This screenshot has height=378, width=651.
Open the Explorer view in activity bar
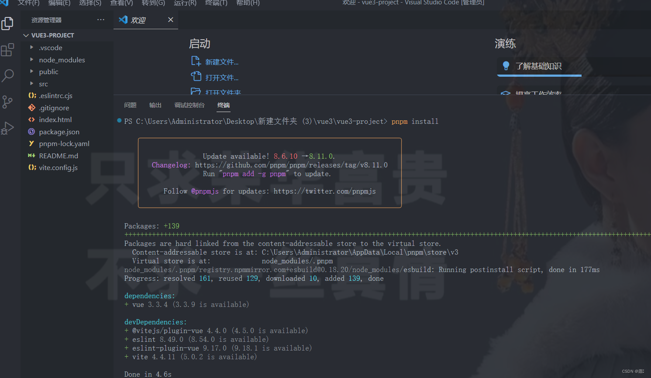click(x=7, y=24)
